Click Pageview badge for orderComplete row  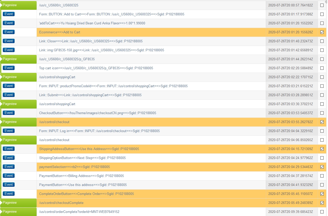[18, 212]
